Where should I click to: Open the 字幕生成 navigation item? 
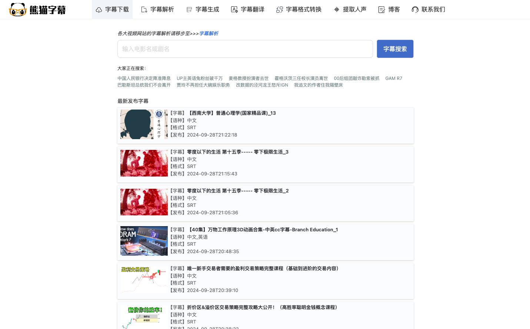(203, 10)
